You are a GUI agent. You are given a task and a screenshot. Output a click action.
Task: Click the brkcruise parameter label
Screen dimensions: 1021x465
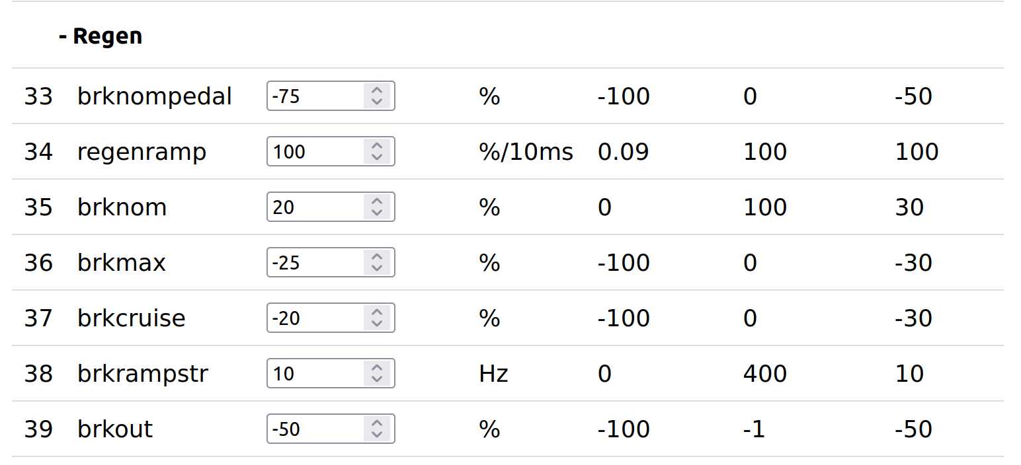point(131,318)
